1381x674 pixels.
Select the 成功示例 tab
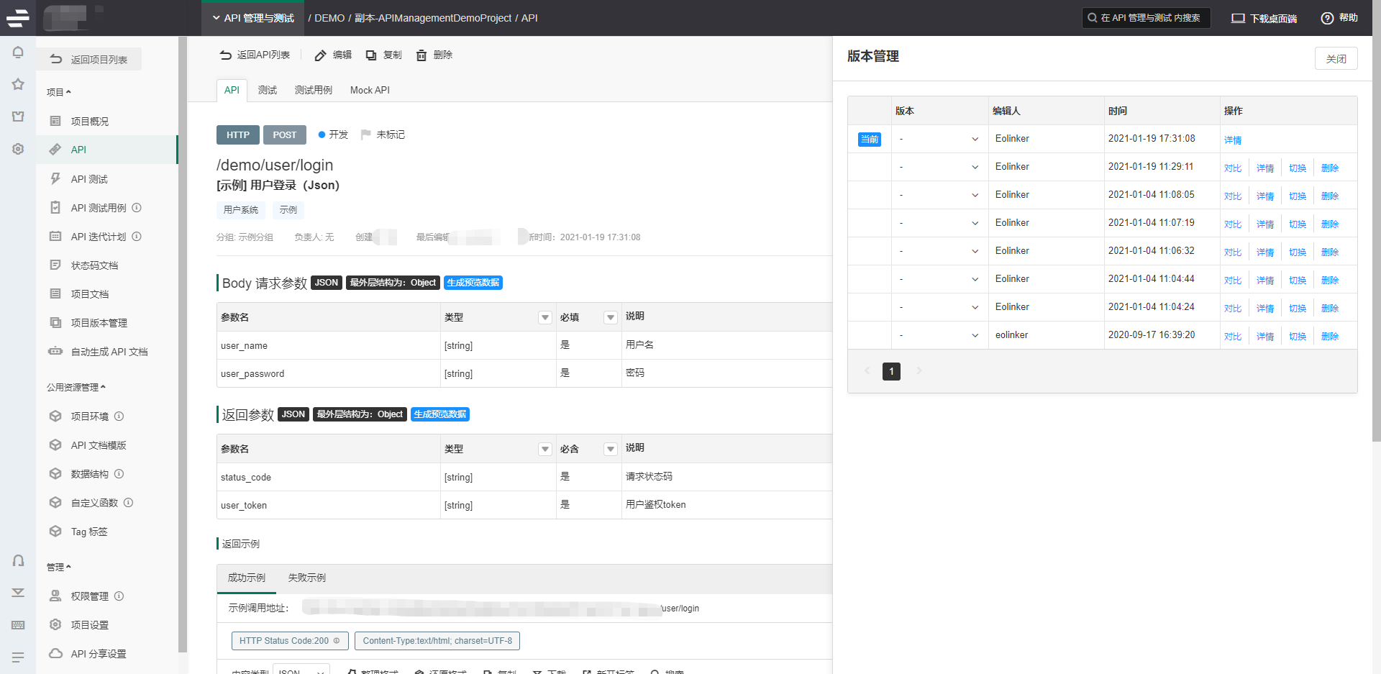[x=247, y=578]
